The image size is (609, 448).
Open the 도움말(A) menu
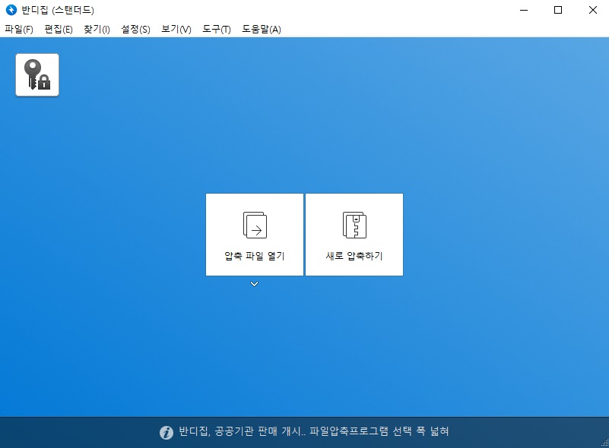[x=262, y=29]
